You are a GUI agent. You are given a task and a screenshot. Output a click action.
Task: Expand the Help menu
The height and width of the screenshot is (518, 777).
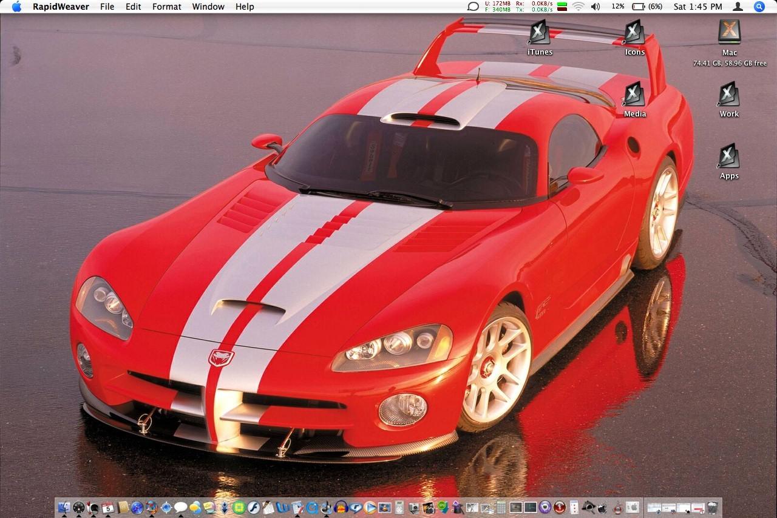click(x=245, y=7)
